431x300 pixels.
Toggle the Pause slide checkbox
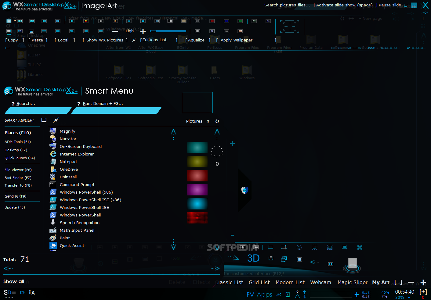pos(406,5)
